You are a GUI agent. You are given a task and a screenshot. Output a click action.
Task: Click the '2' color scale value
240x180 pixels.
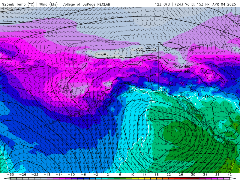(x=108, y=175)
